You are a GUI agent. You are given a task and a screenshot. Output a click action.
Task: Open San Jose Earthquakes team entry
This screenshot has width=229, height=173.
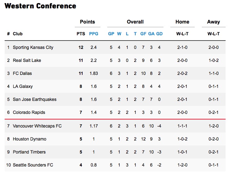pyautogui.click(x=35, y=99)
